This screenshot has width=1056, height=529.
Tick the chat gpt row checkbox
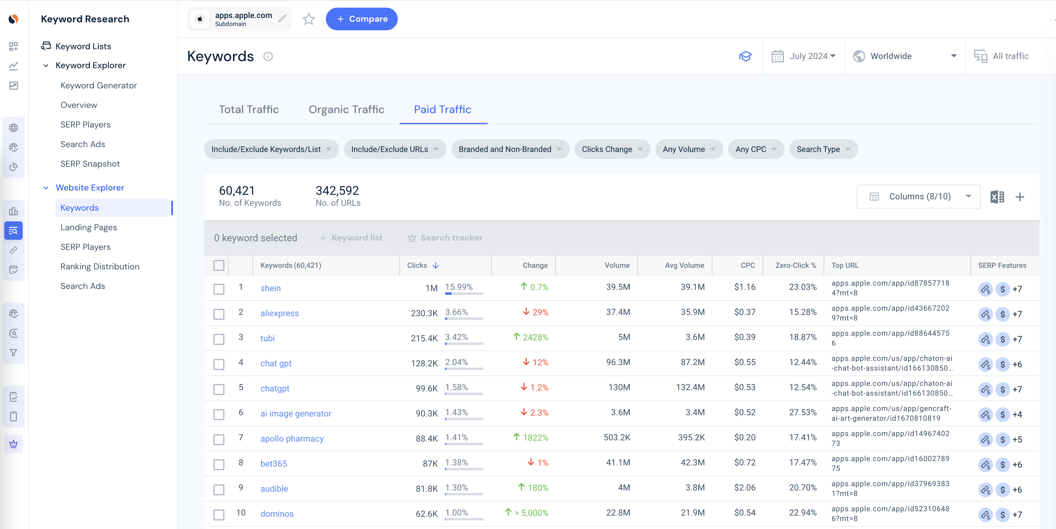(x=219, y=364)
